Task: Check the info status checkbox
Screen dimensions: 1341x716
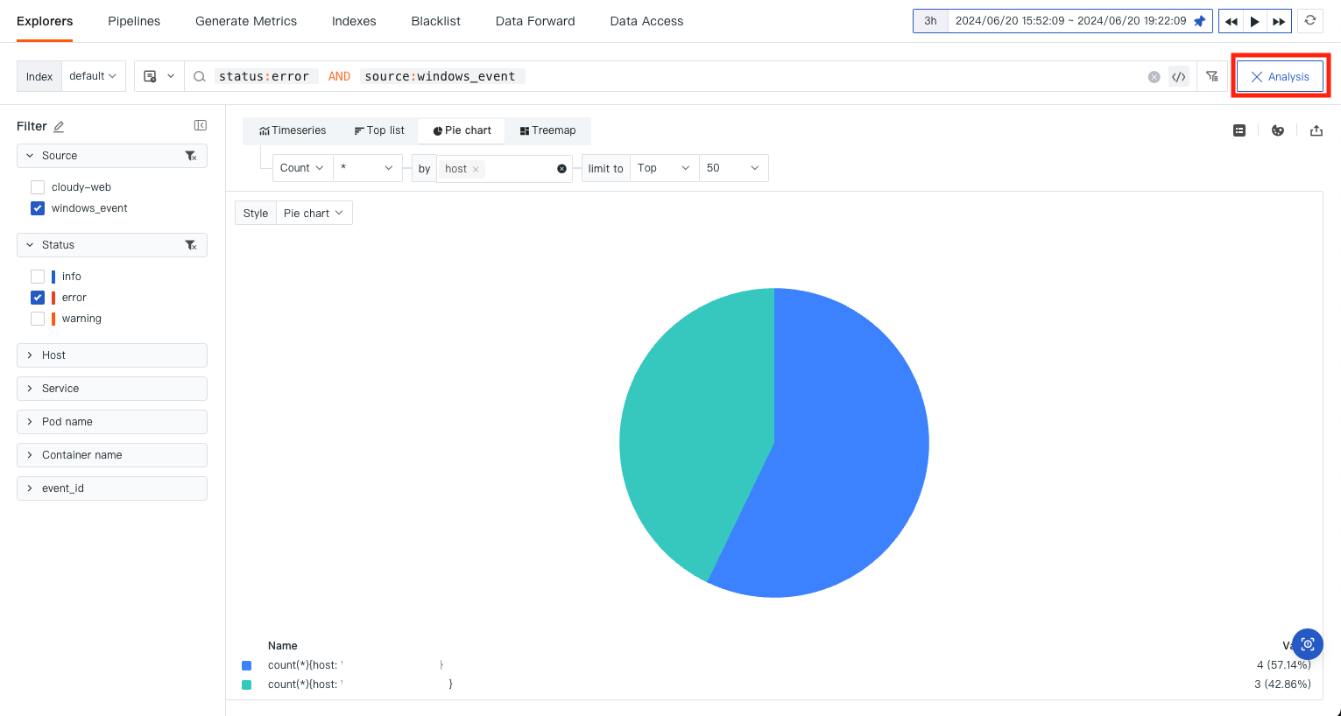Action: pyautogui.click(x=38, y=277)
